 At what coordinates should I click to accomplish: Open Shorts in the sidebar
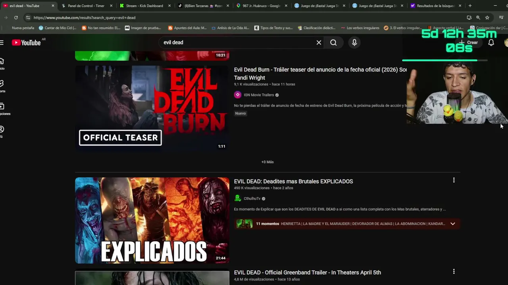pos(2,86)
